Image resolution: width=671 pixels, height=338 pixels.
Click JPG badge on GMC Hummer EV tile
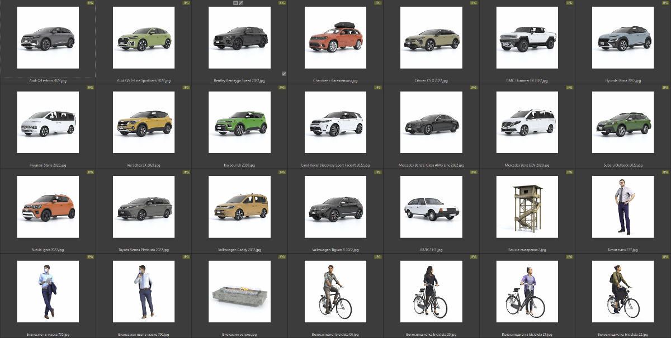click(x=569, y=3)
